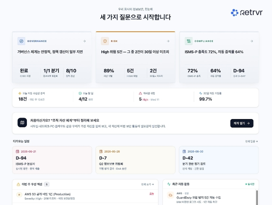Click the 체계 열기 button
This screenshot has height=205, width=272.
click(x=242, y=123)
